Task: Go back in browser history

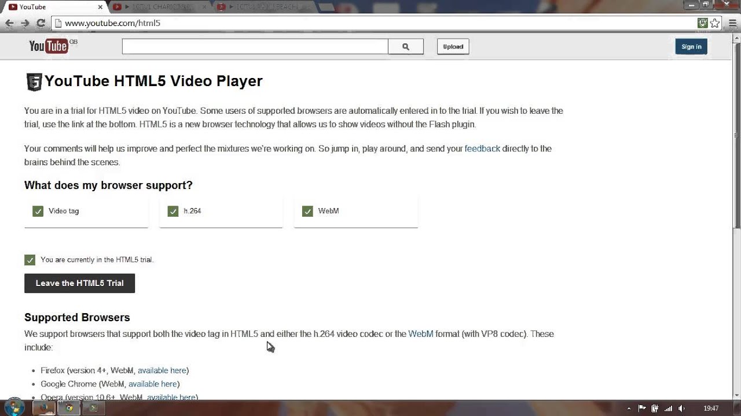Action: (x=9, y=23)
